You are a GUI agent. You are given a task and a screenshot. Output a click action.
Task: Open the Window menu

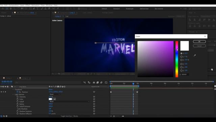pyautogui.click(x=49, y=5)
